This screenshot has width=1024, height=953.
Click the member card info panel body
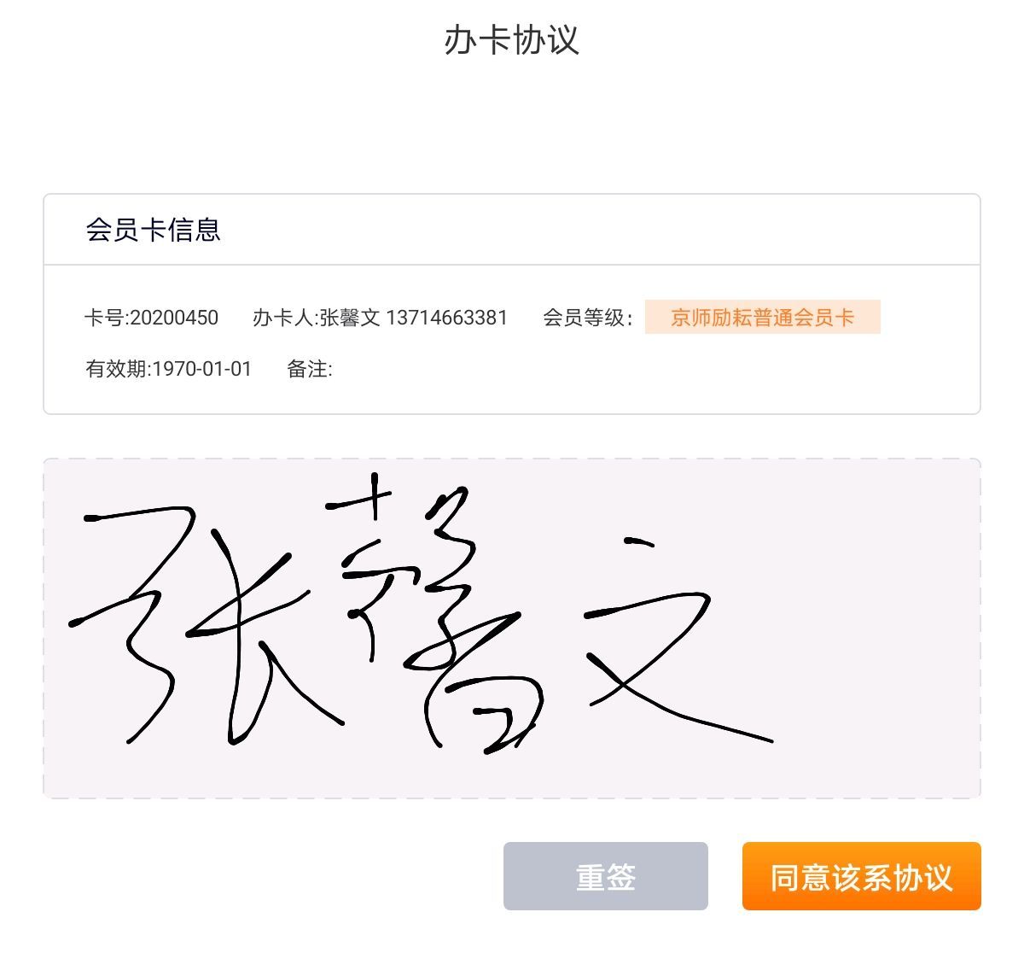point(512,340)
